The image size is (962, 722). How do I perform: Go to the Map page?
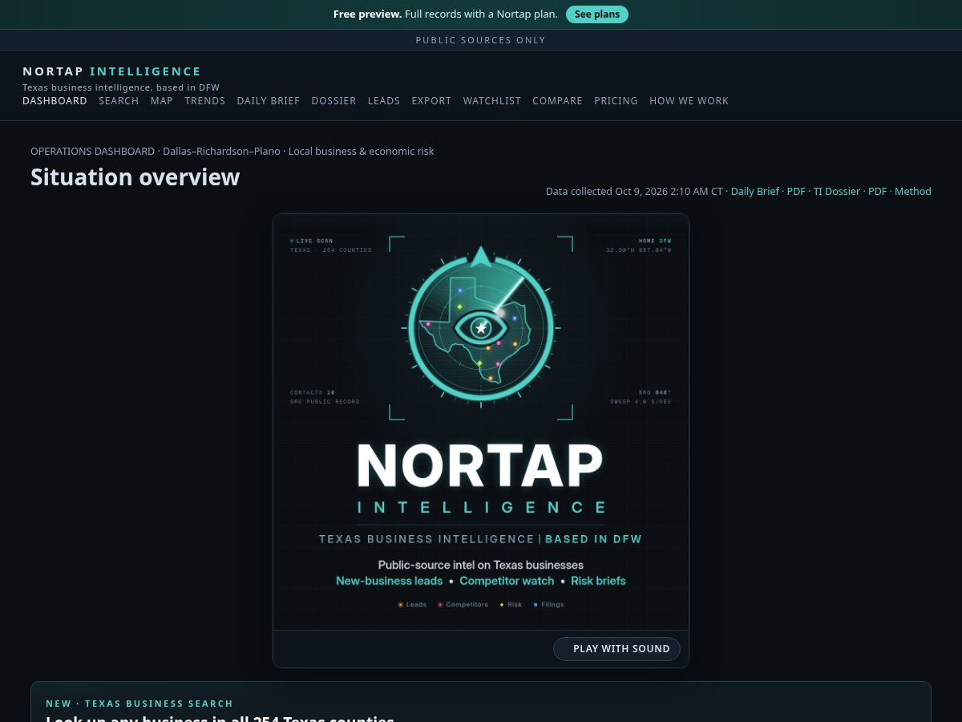coord(162,101)
